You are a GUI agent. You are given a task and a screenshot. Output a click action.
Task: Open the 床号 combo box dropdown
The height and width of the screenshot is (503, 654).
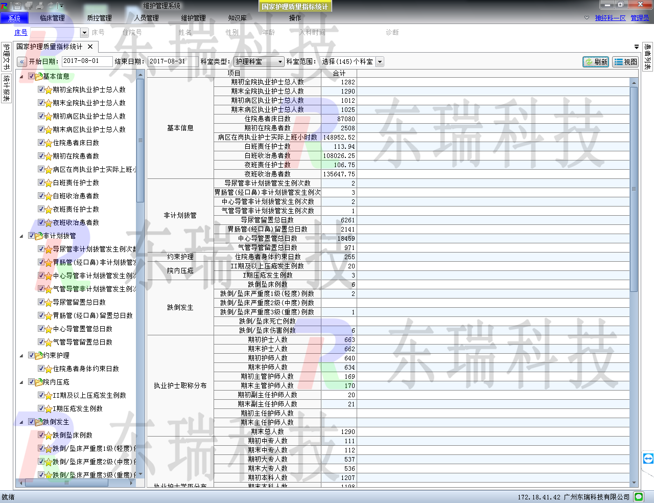(85, 33)
